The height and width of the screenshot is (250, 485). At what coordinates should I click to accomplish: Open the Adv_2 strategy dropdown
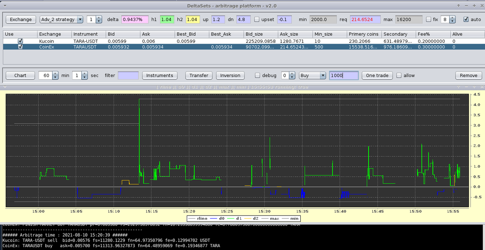(62, 19)
